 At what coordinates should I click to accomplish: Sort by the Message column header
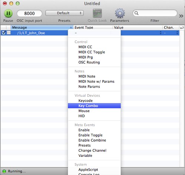42,27
